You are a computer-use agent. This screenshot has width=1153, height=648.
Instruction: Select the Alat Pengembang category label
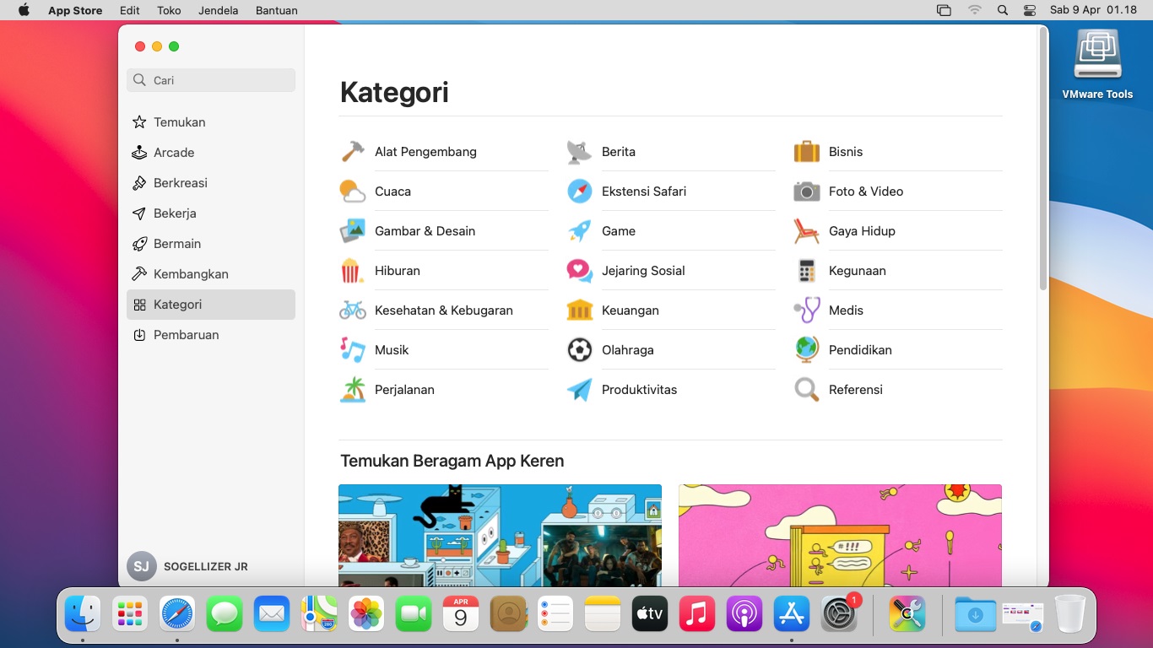[425, 152]
